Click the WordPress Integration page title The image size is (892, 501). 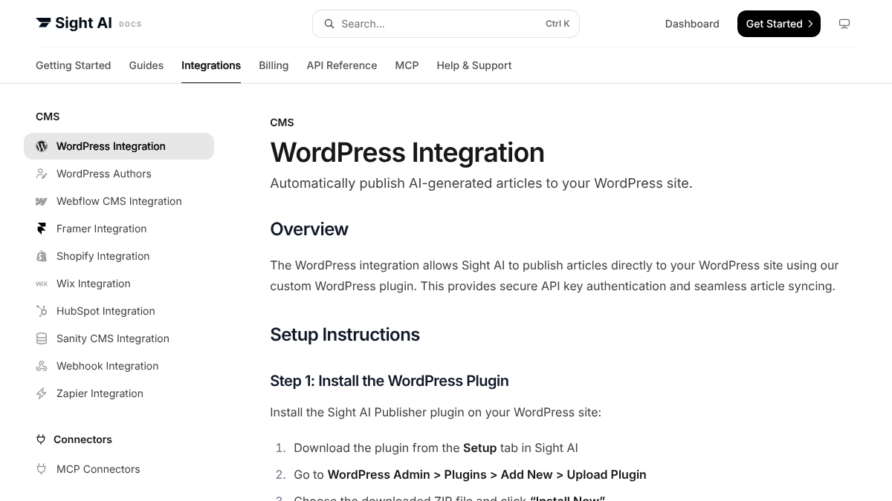click(x=407, y=153)
